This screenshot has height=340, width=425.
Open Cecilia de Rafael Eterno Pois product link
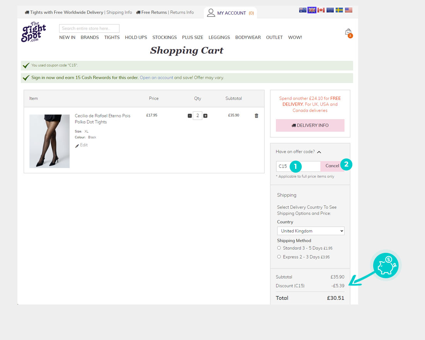coord(102,119)
